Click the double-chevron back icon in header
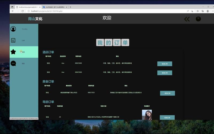Viewport: 214px width, 134px height. pyautogui.click(x=187, y=19)
